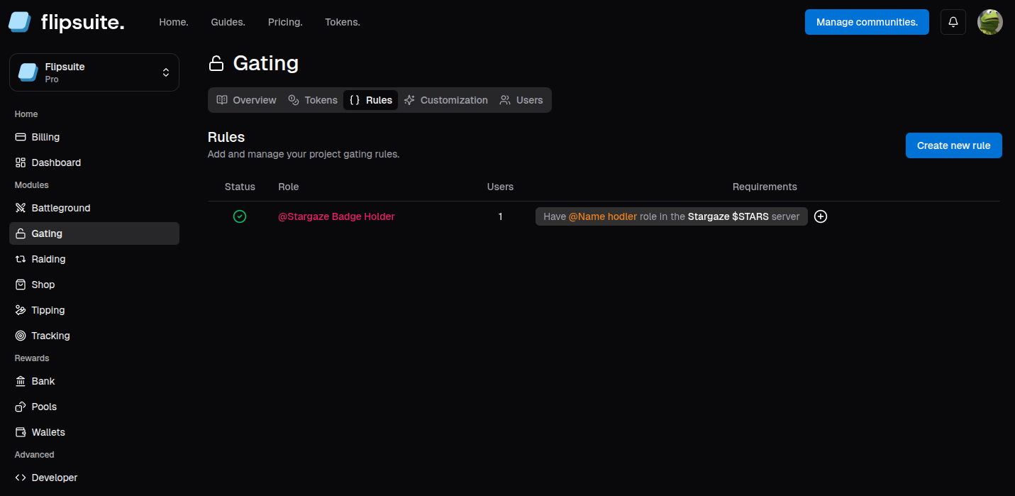This screenshot has width=1015, height=496.
Task: Click the Manage communities button
Action: point(867,22)
